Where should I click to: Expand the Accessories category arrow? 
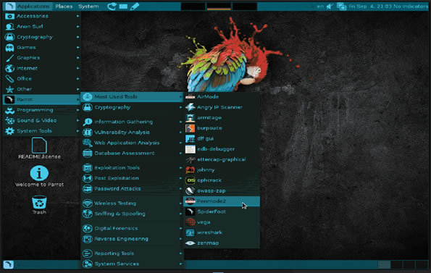(x=78, y=16)
